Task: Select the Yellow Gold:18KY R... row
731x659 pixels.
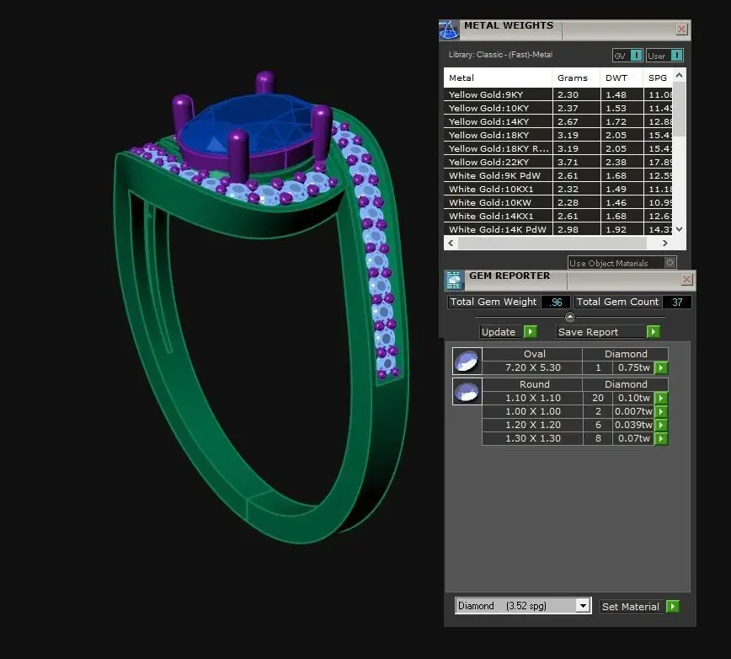Action: pos(558,149)
